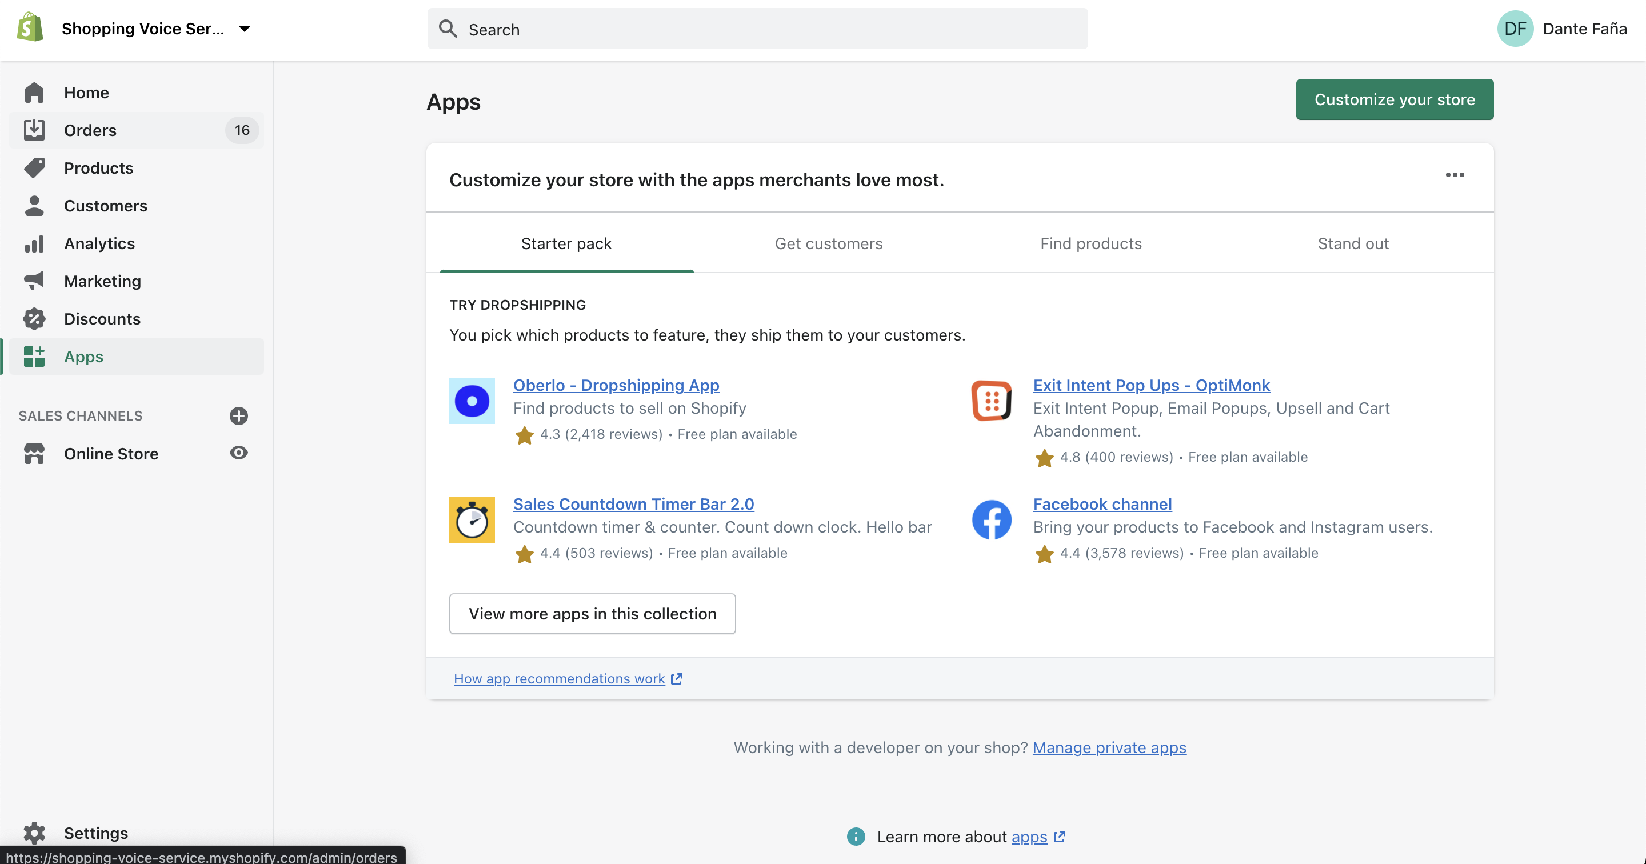Click Oberlo rating star icon

pos(524,435)
